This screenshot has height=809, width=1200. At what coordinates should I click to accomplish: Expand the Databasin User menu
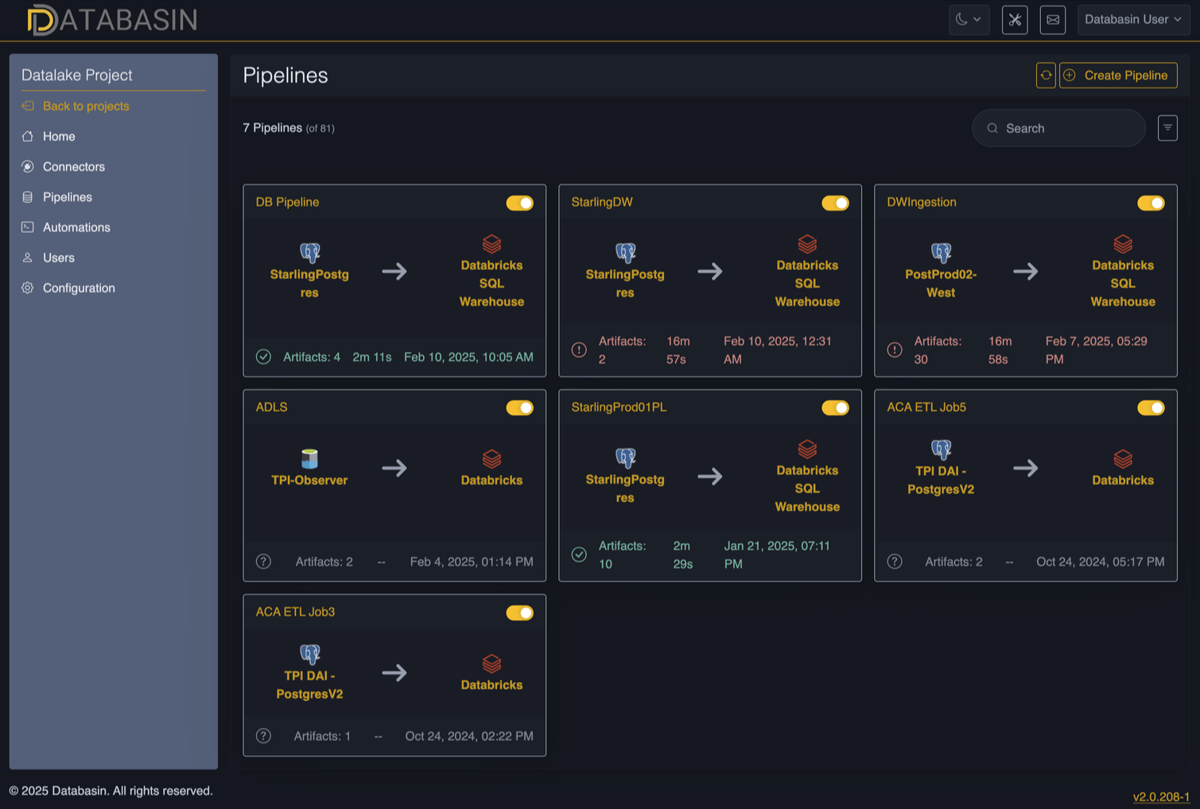pos(1133,20)
